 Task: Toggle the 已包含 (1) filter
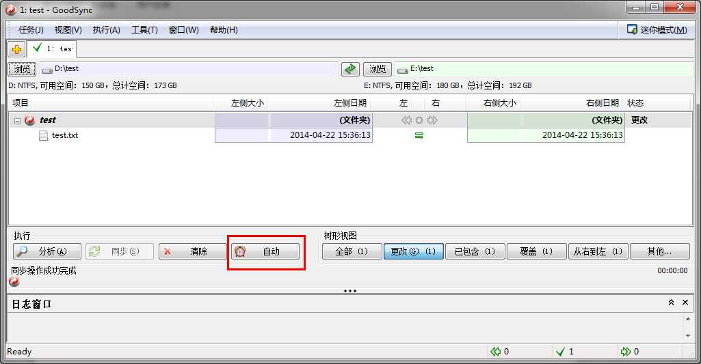coord(475,251)
